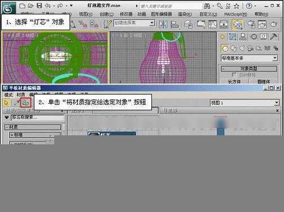Open the Curve Editor icon
Viewport: 284px width, 212px height.
click(212, 24)
